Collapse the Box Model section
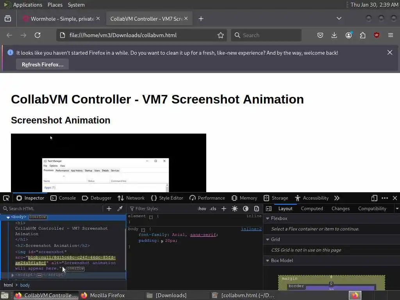This screenshot has width=400, height=300. point(268,261)
